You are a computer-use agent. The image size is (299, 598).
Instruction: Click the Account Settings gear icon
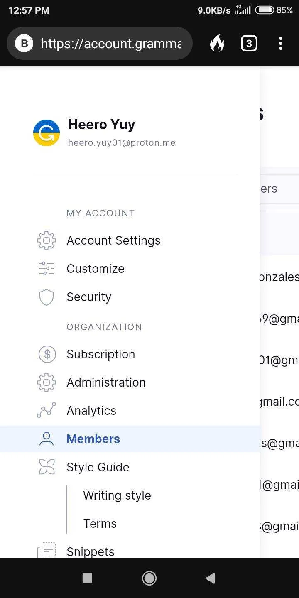coord(47,240)
